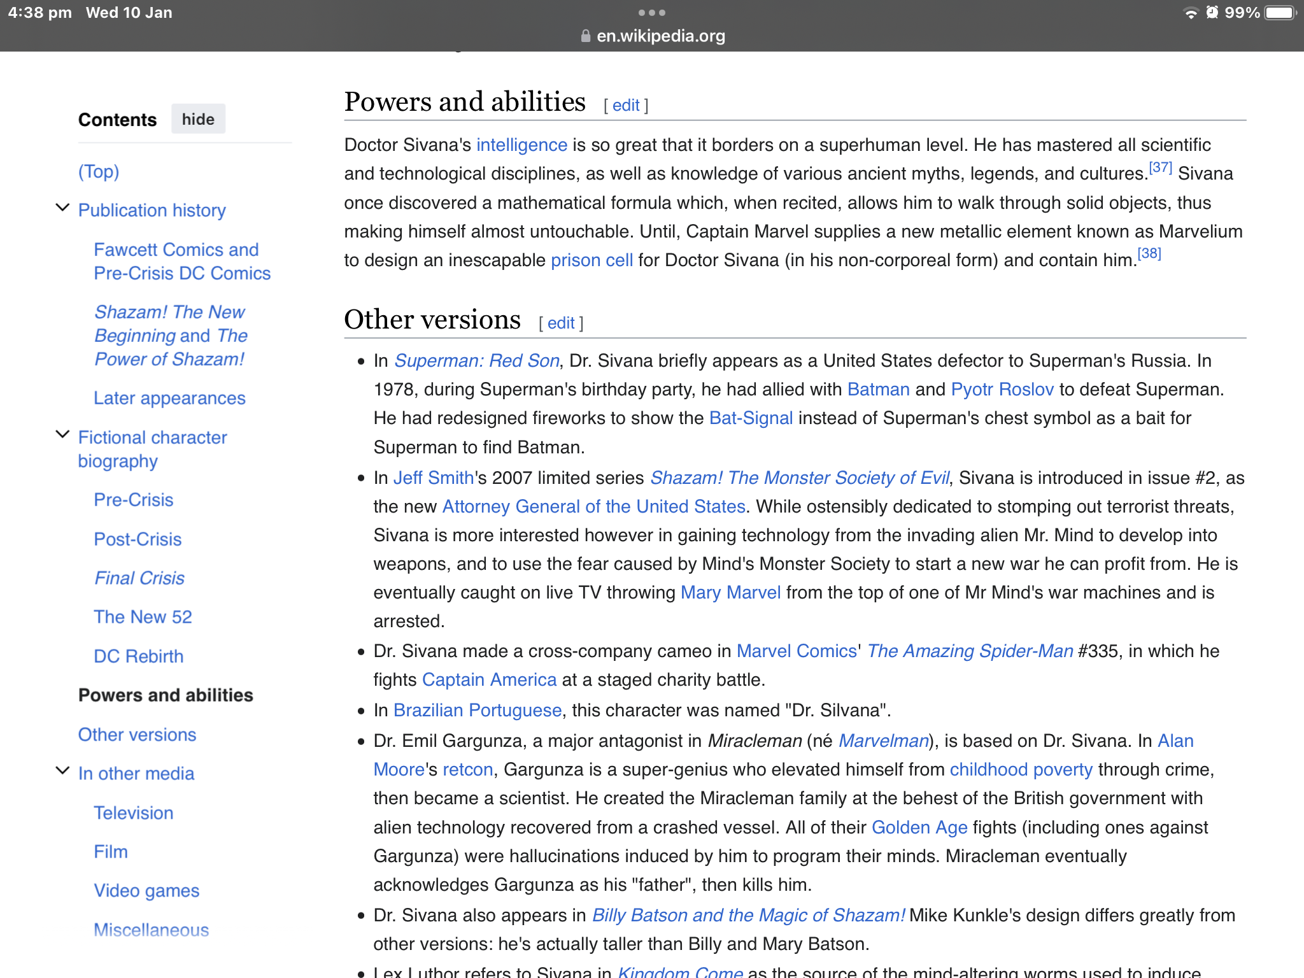This screenshot has height=978, width=1304.
Task: Open Post-Crisis contents entry
Action: click(x=138, y=539)
